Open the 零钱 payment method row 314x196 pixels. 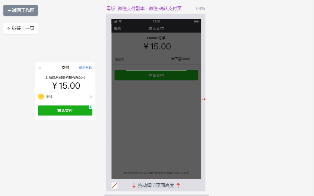coord(65,97)
